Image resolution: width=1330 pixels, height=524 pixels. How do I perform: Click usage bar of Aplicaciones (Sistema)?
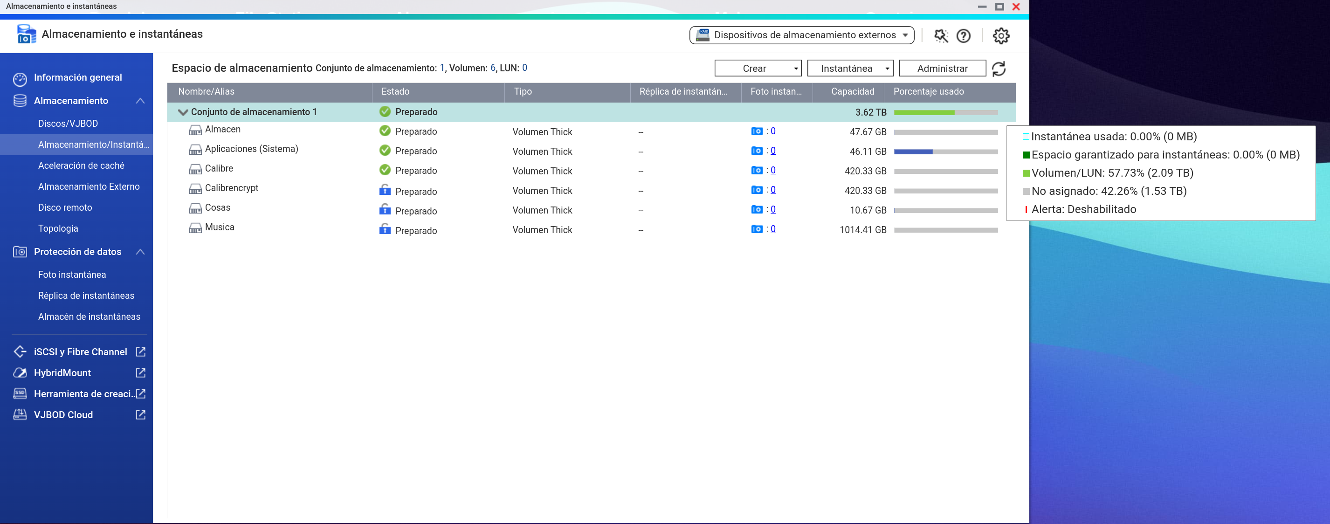tap(945, 152)
